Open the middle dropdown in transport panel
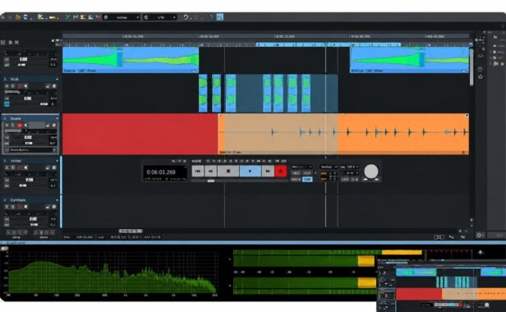This screenshot has height=312, width=506. [x=329, y=167]
